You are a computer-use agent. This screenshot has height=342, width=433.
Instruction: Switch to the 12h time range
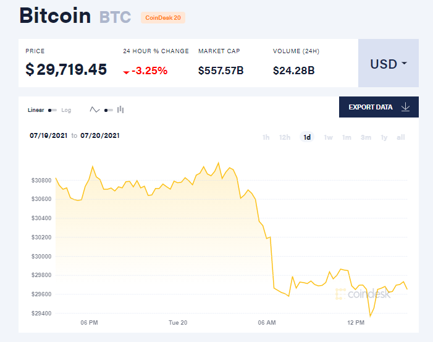tap(285, 137)
